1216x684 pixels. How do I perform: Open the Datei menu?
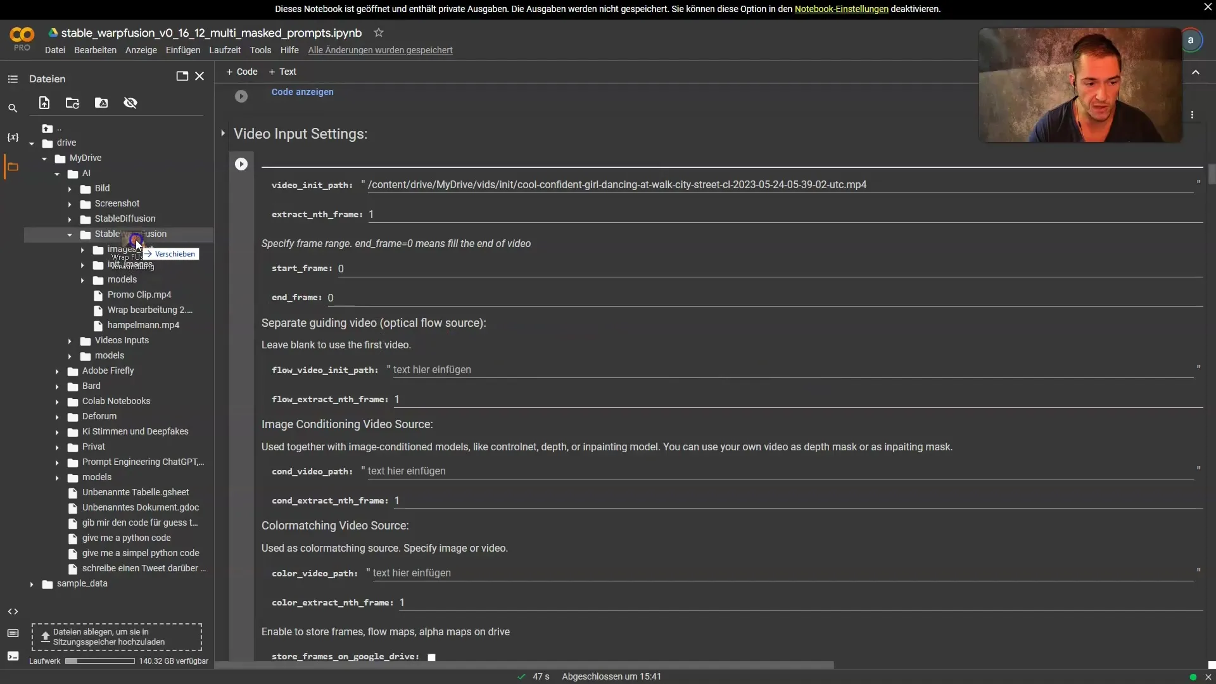click(x=55, y=49)
